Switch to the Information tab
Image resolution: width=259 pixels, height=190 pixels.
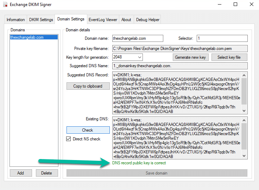tap(16, 20)
